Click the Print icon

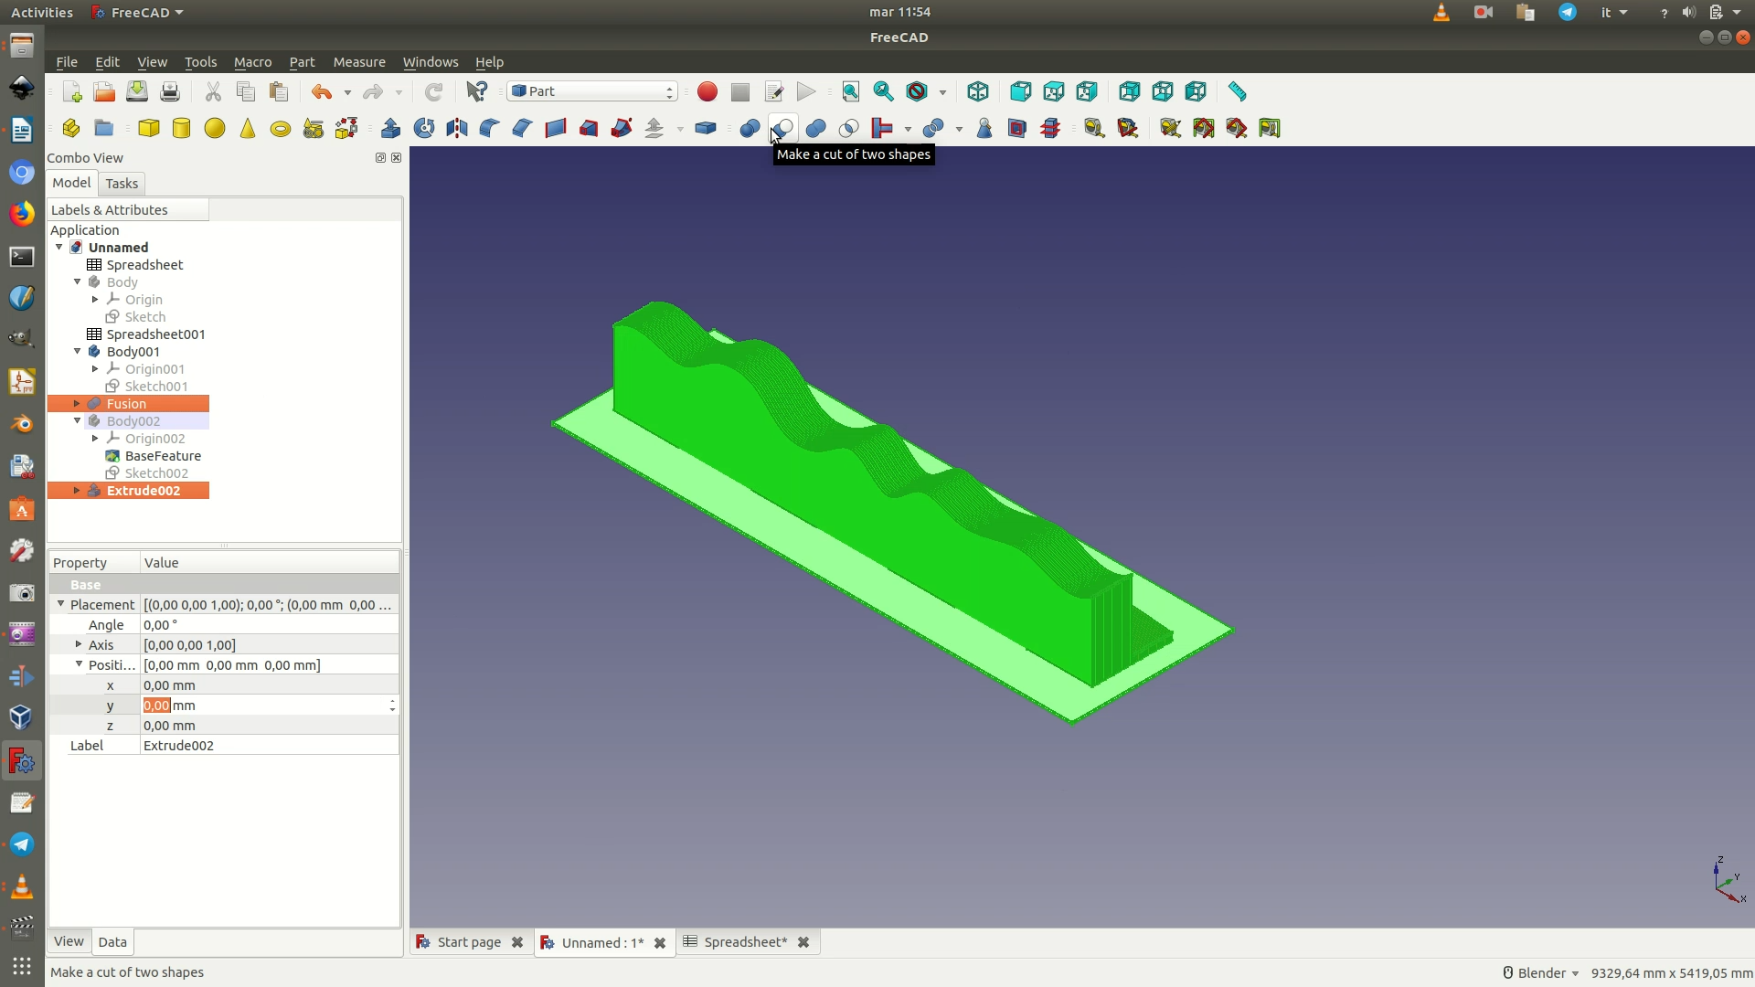[170, 92]
